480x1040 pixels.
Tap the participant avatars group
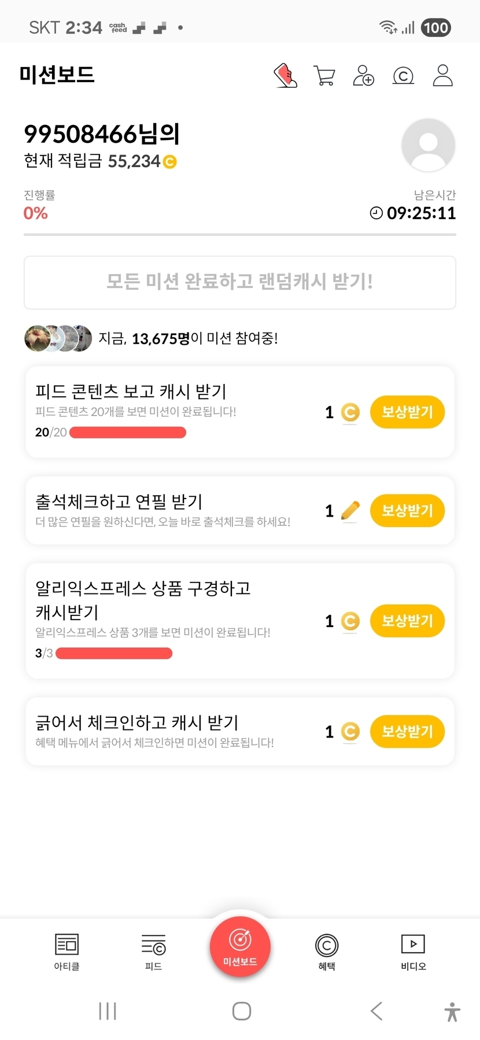[58, 338]
